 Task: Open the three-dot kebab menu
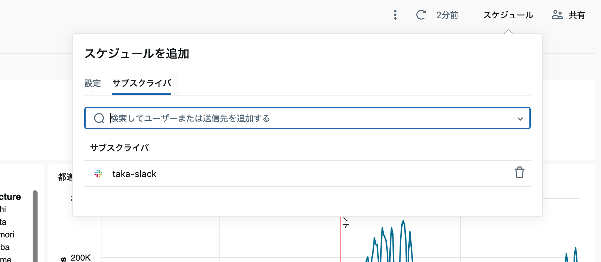click(x=395, y=15)
